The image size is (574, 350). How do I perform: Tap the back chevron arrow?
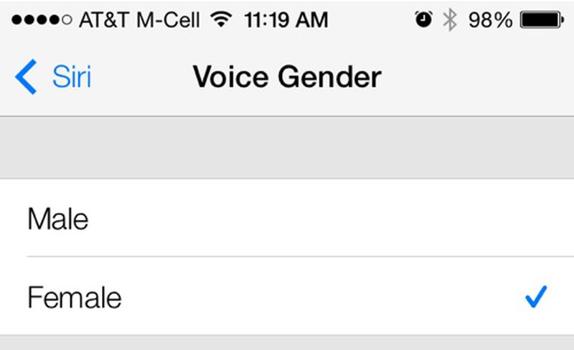click(26, 77)
